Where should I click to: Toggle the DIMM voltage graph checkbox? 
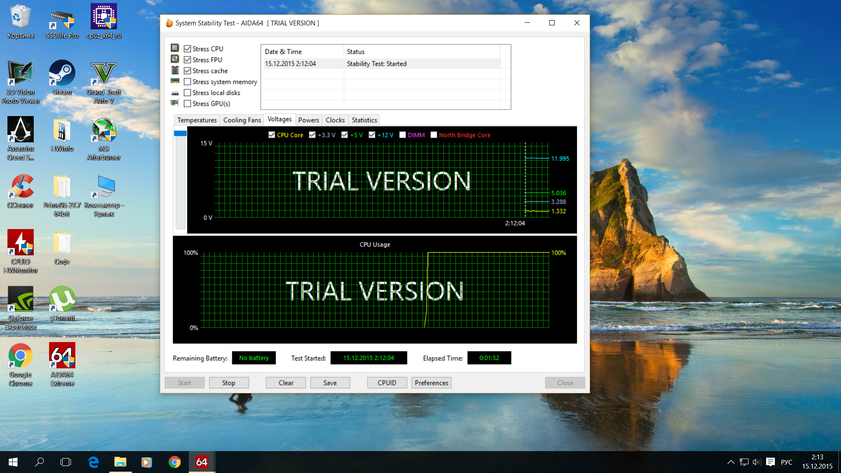403,135
